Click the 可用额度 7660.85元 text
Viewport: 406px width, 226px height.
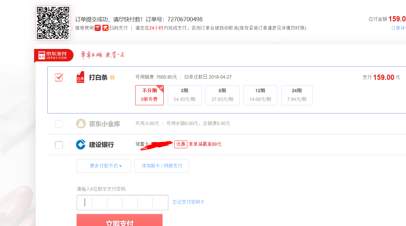156,77
